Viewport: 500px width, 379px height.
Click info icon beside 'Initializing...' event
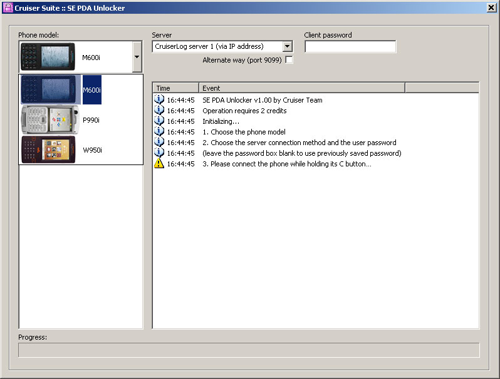pyautogui.click(x=159, y=121)
